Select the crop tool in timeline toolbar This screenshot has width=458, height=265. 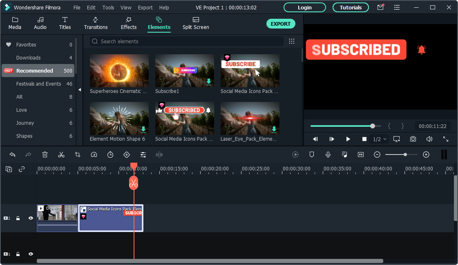78,155
